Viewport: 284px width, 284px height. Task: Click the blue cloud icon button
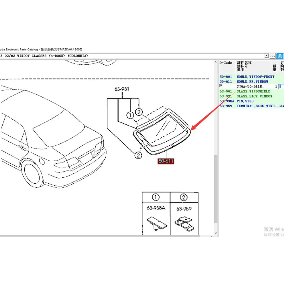[280, 56]
